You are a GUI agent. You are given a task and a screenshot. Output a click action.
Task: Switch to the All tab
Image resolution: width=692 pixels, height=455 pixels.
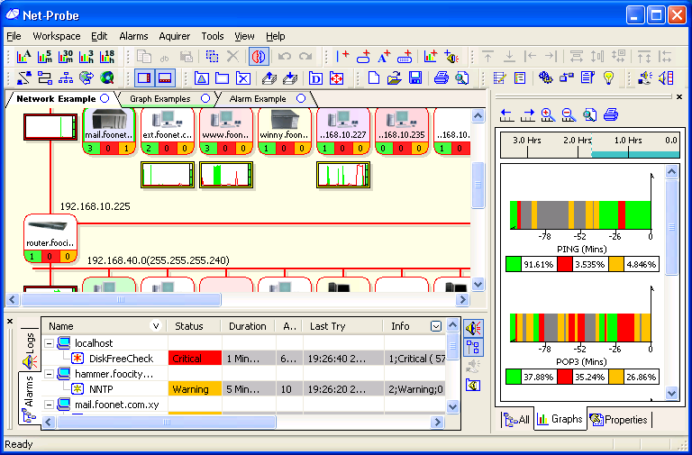[517, 420]
